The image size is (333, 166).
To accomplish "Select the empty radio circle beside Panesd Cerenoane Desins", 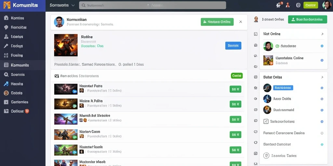I will [322, 133].
